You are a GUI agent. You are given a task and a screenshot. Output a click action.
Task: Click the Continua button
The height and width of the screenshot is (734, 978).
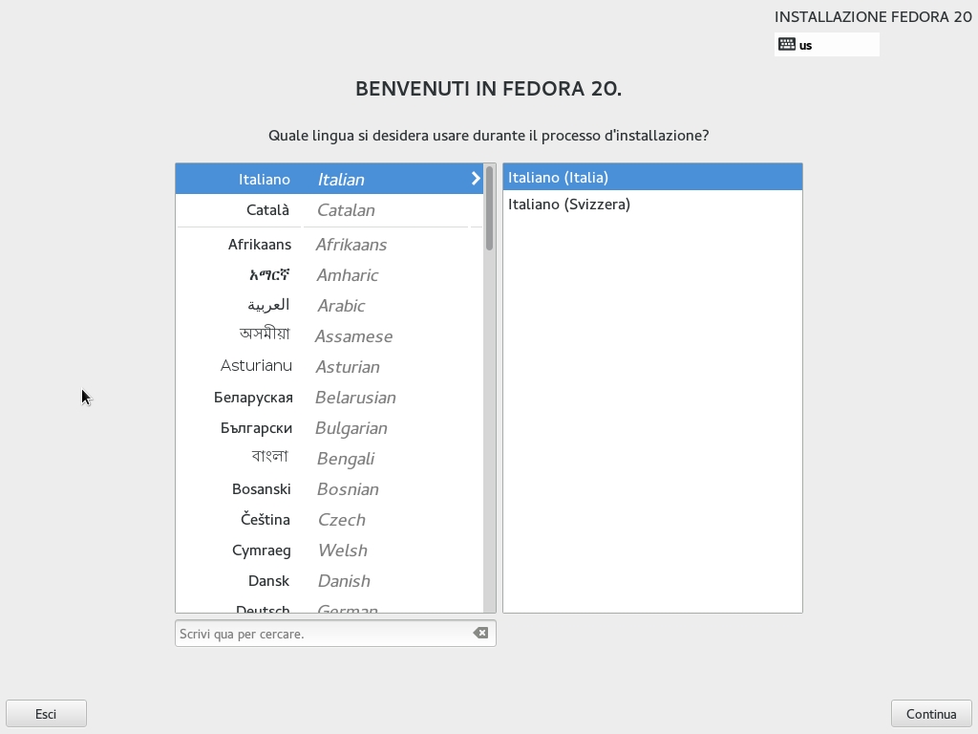point(931,714)
